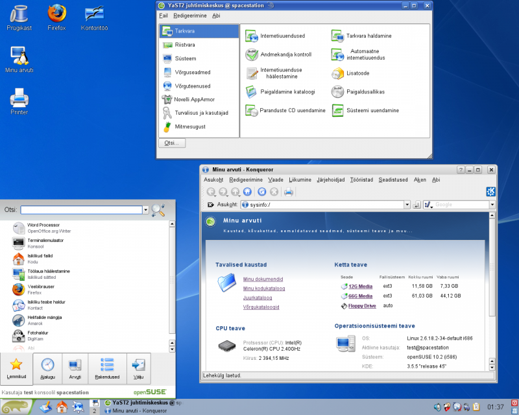Open Prügikast trash desktop icon
The width and height of the screenshot is (519, 415).
pyautogui.click(x=19, y=18)
